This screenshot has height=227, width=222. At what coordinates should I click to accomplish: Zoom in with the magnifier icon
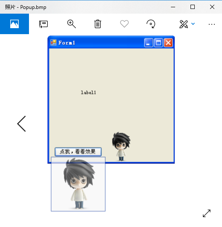[x=72, y=24]
